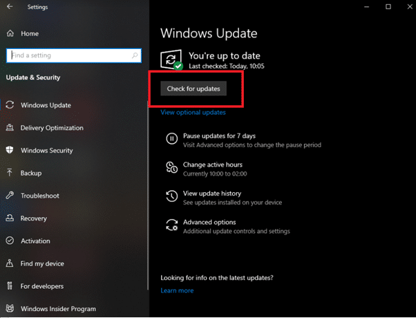This screenshot has width=416, height=318.
Task: Select Troubleshoot in sidebar
Action: [40, 196]
